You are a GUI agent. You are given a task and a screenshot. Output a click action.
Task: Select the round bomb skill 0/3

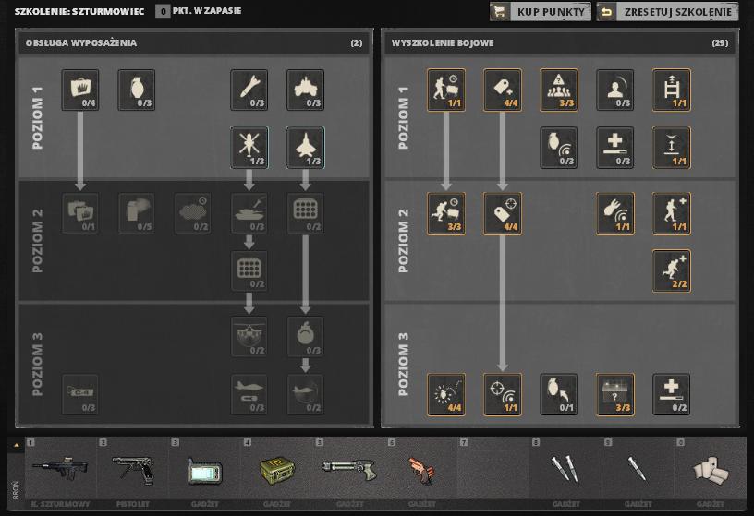coord(305,337)
